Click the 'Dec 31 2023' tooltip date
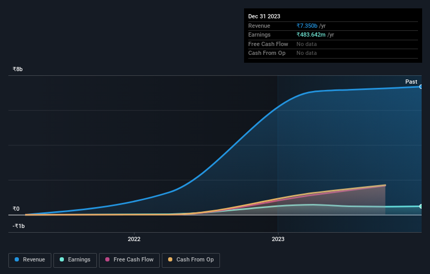 tap(264, 16)
